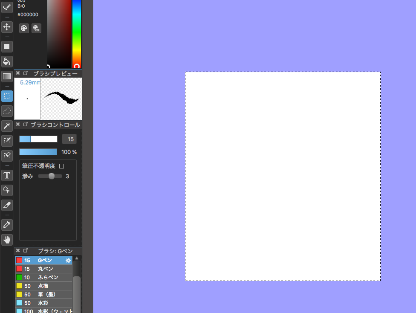Select the Text tool
The image size is (416, 313).
click(7, 175)
